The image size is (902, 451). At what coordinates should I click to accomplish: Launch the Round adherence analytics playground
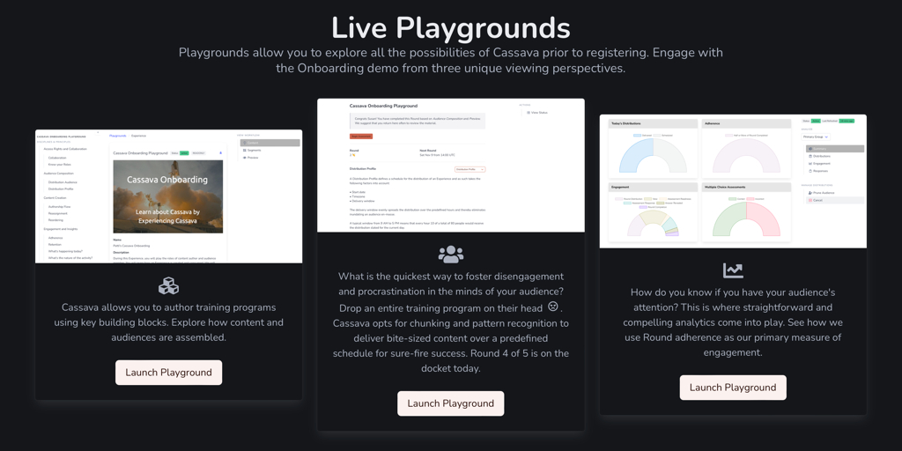click(733, 388)
